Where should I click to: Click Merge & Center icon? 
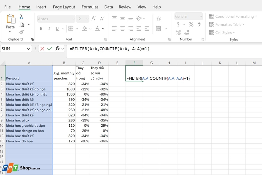pyautogui.click(x=159, y=29)
